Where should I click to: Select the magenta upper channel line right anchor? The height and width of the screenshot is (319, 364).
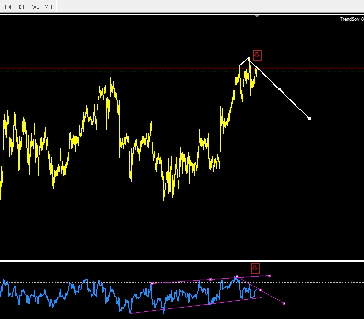pos(269,275)
